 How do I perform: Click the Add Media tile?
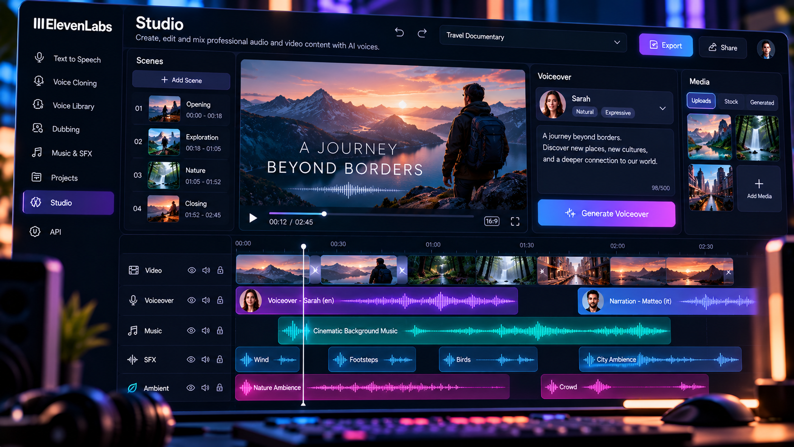(759, 189)
